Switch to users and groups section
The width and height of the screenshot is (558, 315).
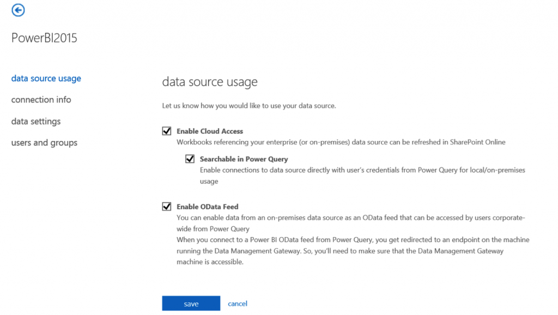pos(44,143)
